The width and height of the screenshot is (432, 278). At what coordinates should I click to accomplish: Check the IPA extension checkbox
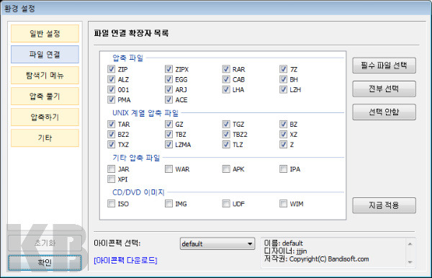(x=283, y=169)
